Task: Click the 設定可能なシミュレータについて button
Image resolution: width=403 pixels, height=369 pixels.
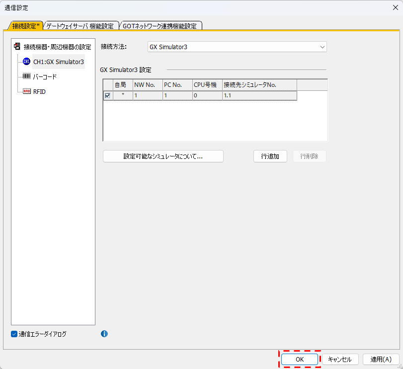Action: [x=163, y=156]
